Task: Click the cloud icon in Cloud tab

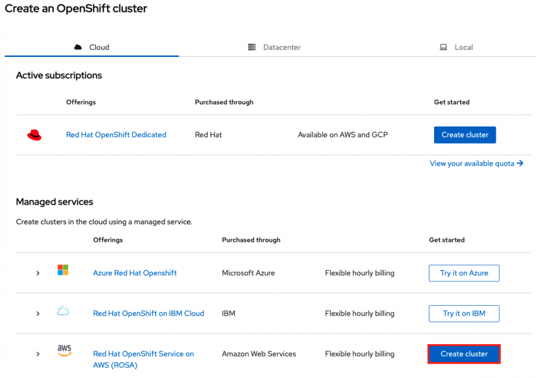Action: pos(78,47)
